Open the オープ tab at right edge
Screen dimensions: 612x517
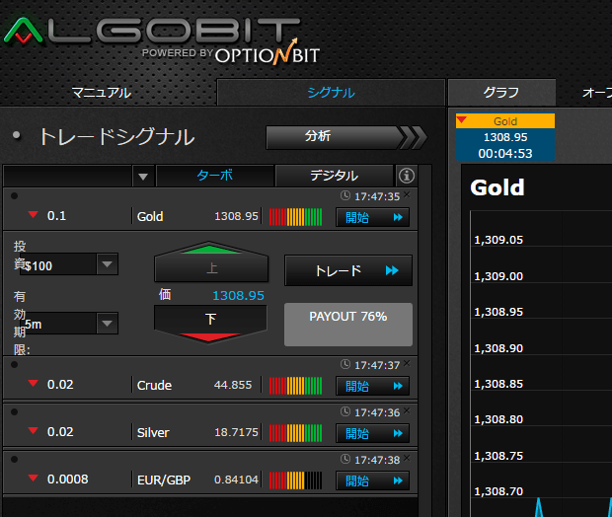pyautogui.click(x=597, y=93)
